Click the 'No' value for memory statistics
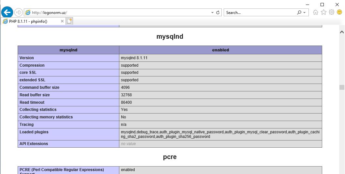This screenshot has width=345, height=174. pos(124,117)
